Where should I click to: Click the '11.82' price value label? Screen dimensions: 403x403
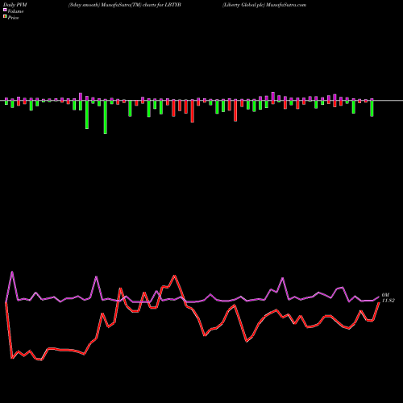coord(388,301)
